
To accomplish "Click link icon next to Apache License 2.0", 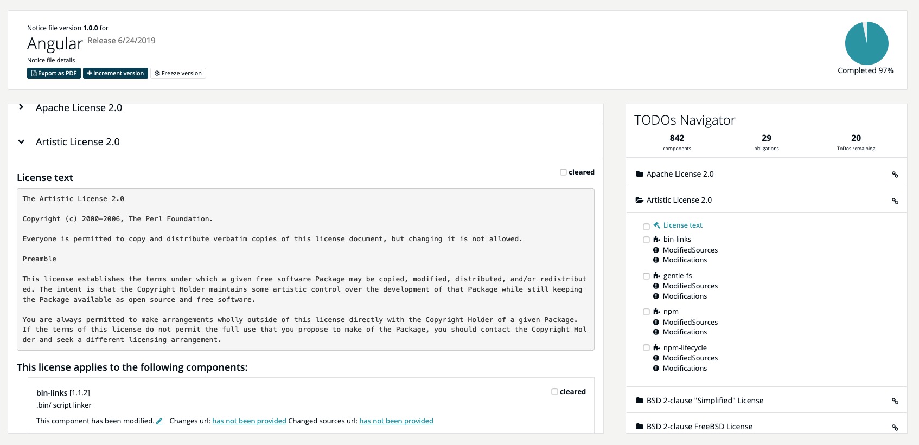I will tap(895, 175).
